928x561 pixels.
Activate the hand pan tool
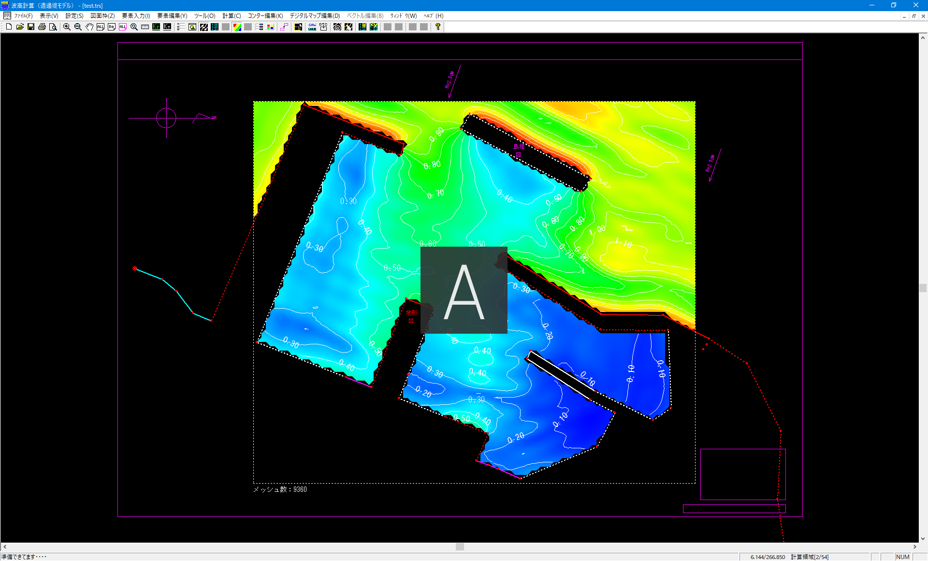(89, 27)
